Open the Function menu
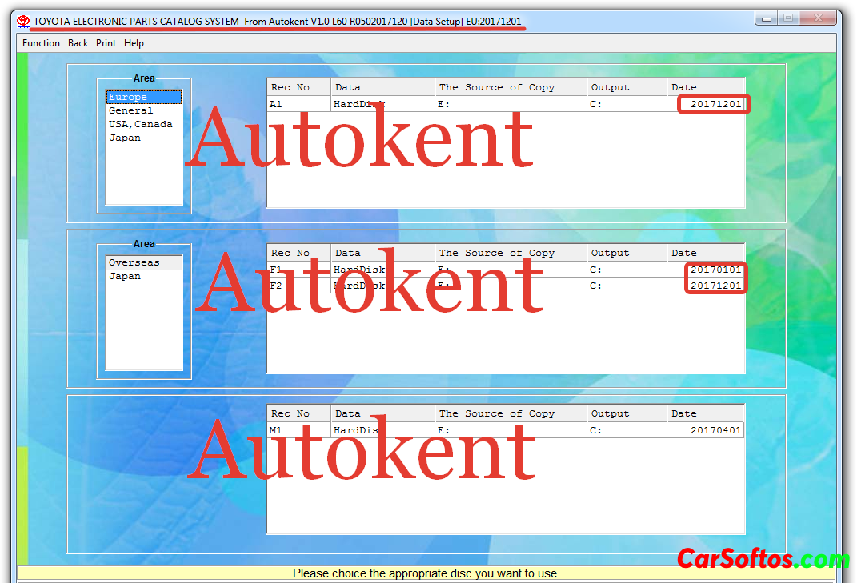Viewport: 857px width, 583px height. tap(41, 43)
